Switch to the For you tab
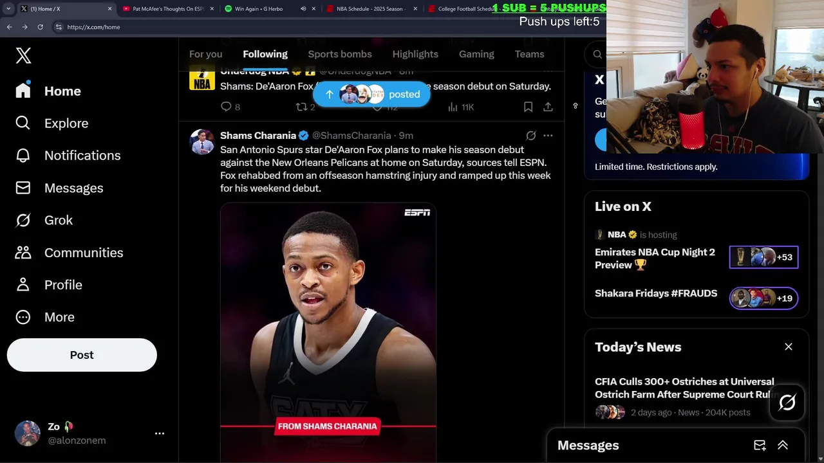Viewport: 824px width, 463px height. (205, 54)
